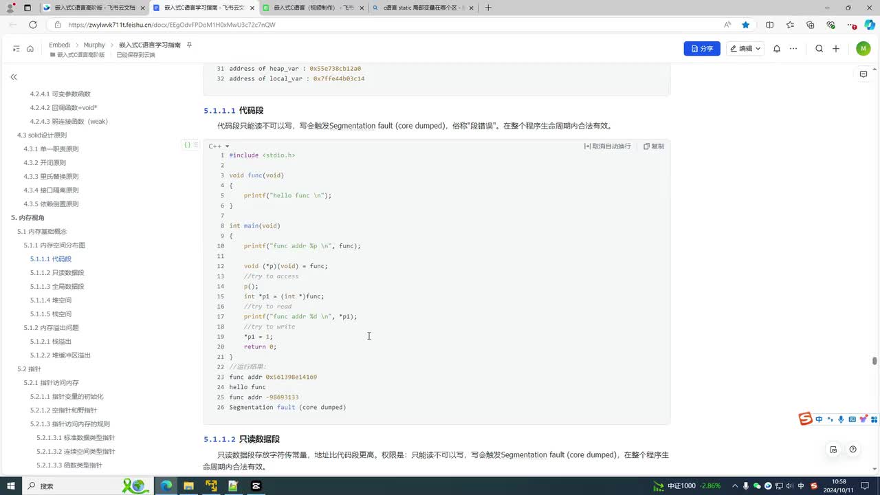Disable auto wrap via 取消自动换行
This screenshot has width=880, height=495.
coord(608,146)
